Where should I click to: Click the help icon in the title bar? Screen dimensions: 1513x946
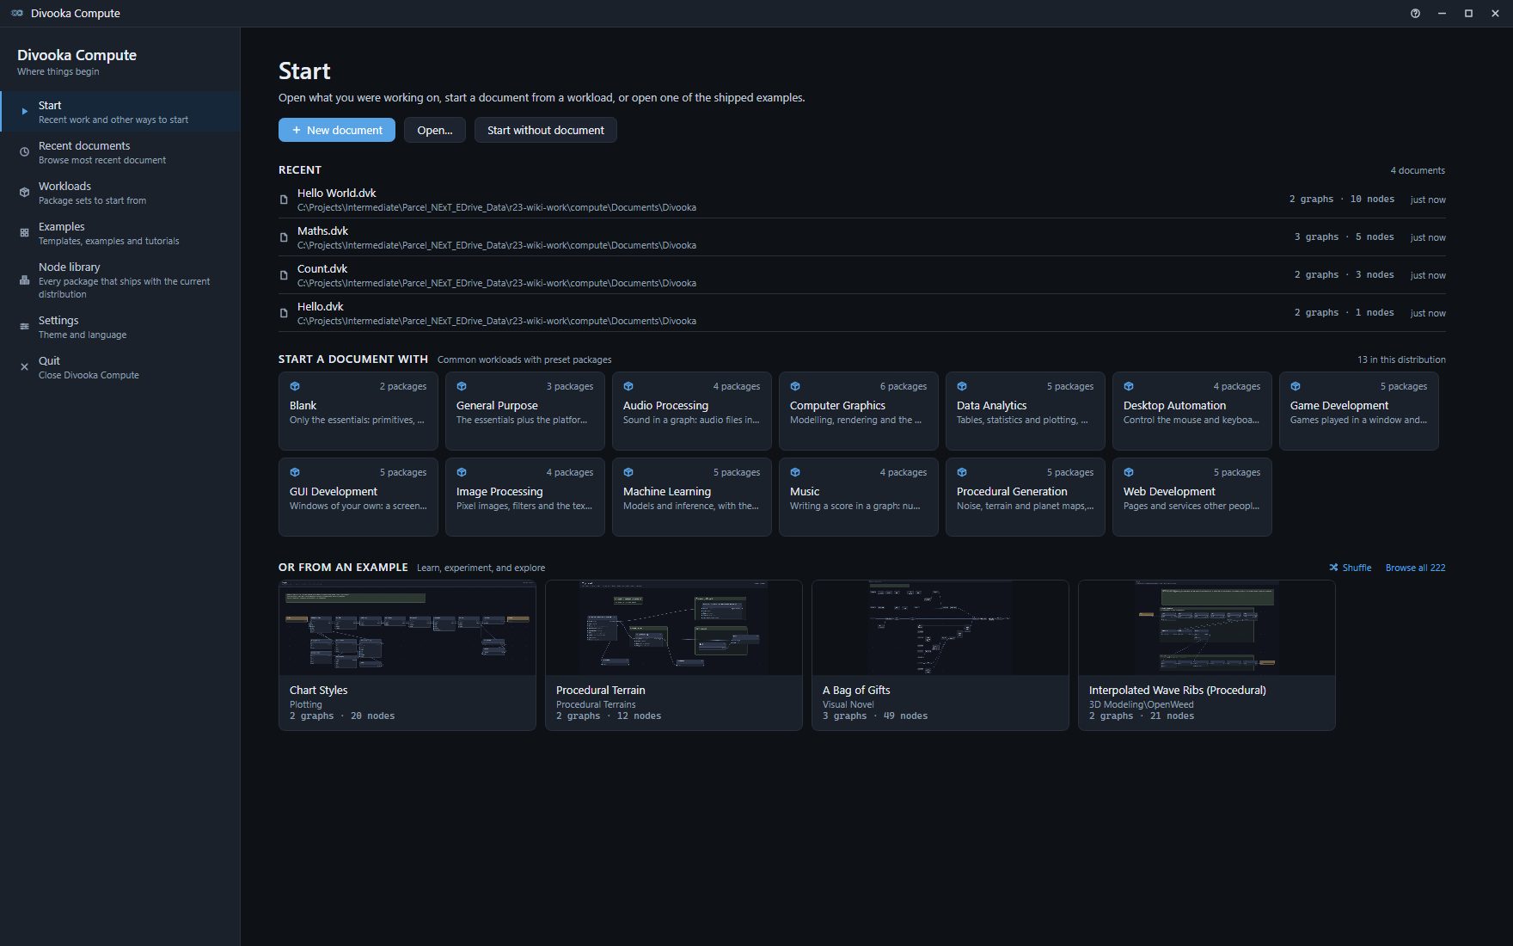(1415, 13)
